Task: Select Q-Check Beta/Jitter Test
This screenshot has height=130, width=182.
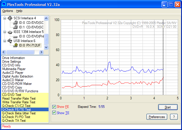Action: (x=25, y=113)
